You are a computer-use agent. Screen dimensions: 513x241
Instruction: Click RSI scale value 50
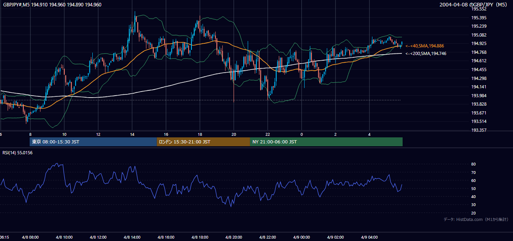coord(474,188)
